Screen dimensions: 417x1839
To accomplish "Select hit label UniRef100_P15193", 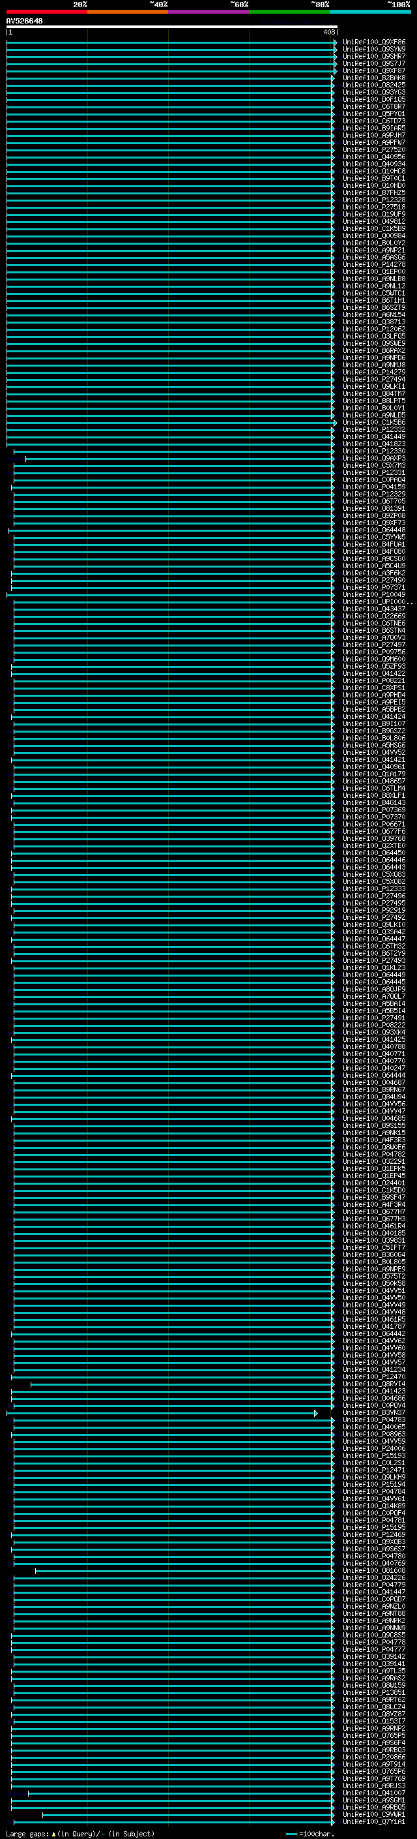I will point(373,1455).
